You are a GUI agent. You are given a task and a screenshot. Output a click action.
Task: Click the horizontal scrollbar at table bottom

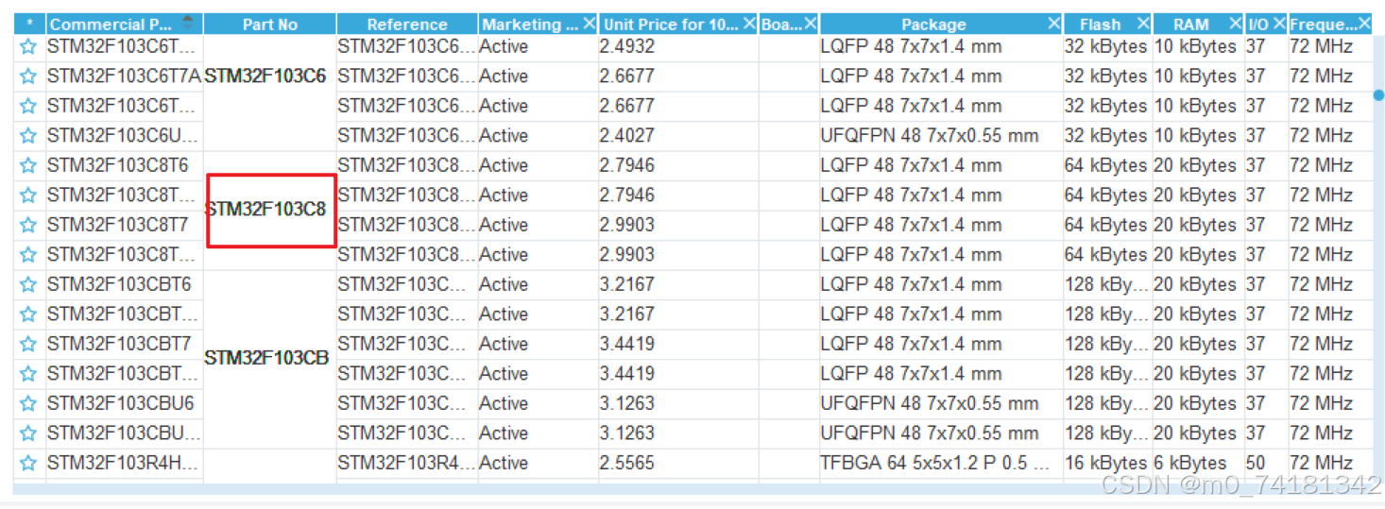694,489
